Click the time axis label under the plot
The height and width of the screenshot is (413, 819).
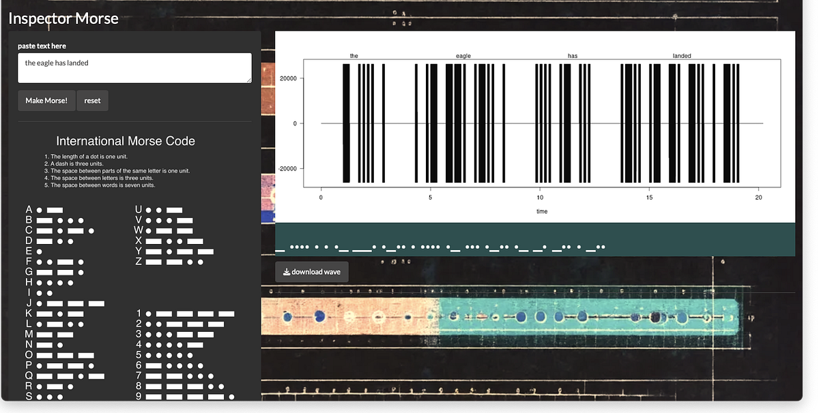[541, 211]
